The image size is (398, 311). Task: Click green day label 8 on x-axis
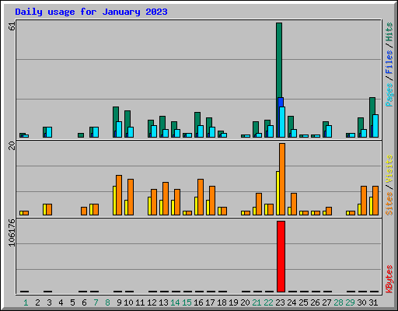click(x=107, y=302)
